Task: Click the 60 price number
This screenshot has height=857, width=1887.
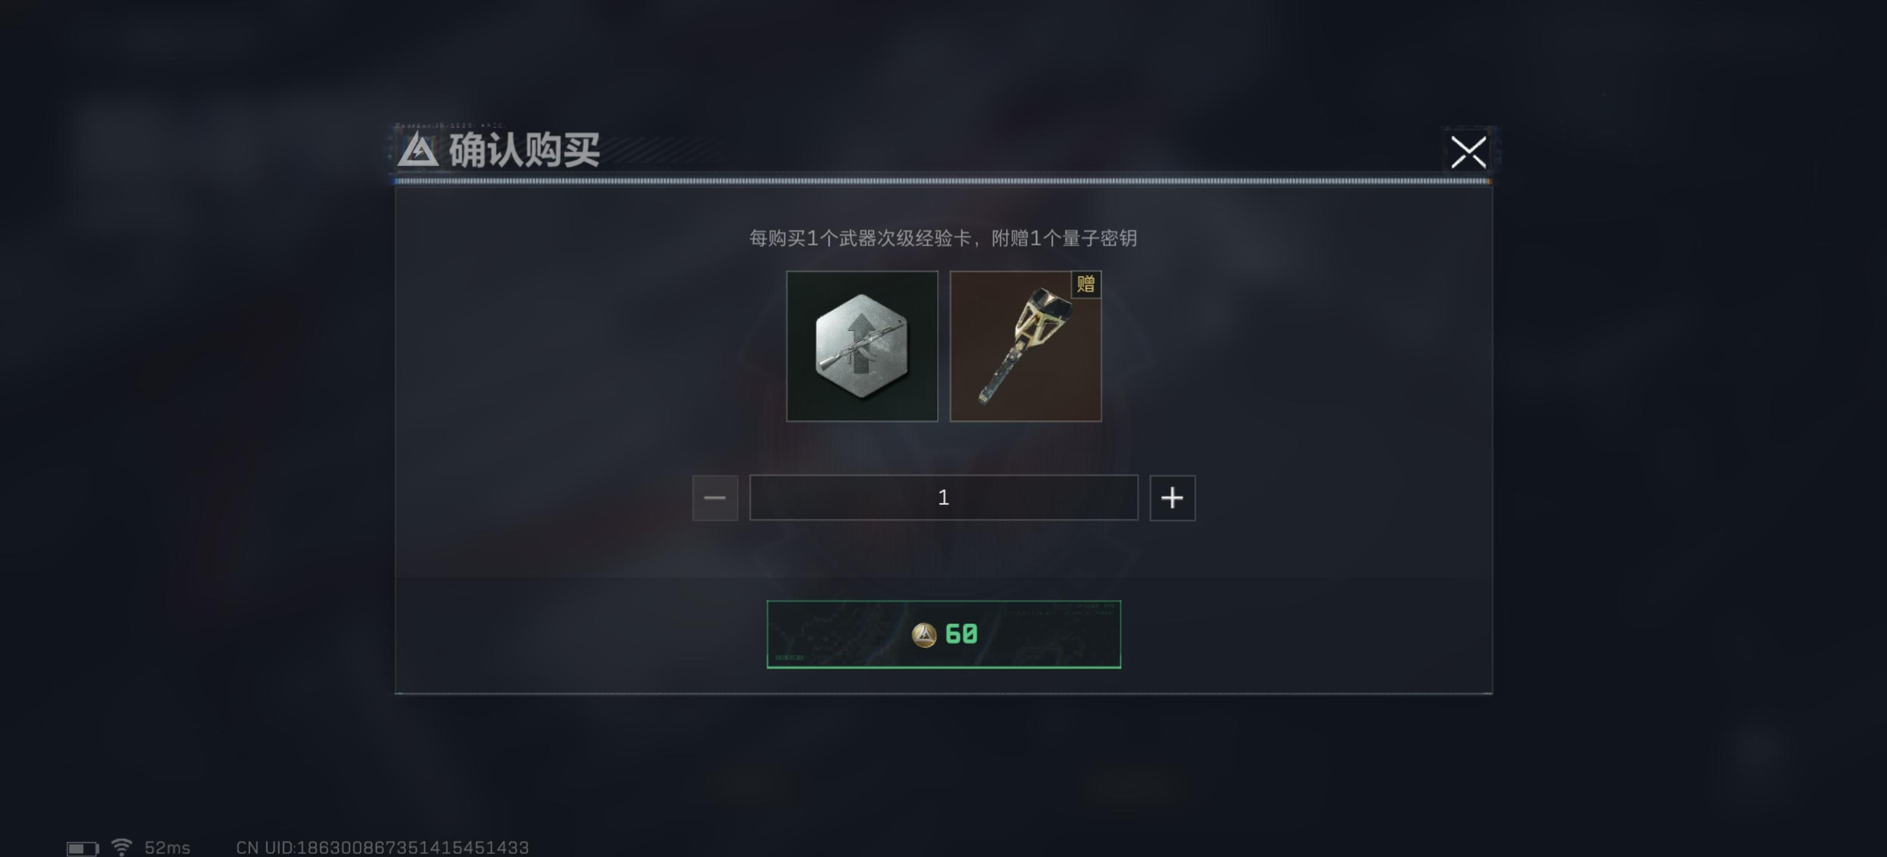Action: point(961,634)
